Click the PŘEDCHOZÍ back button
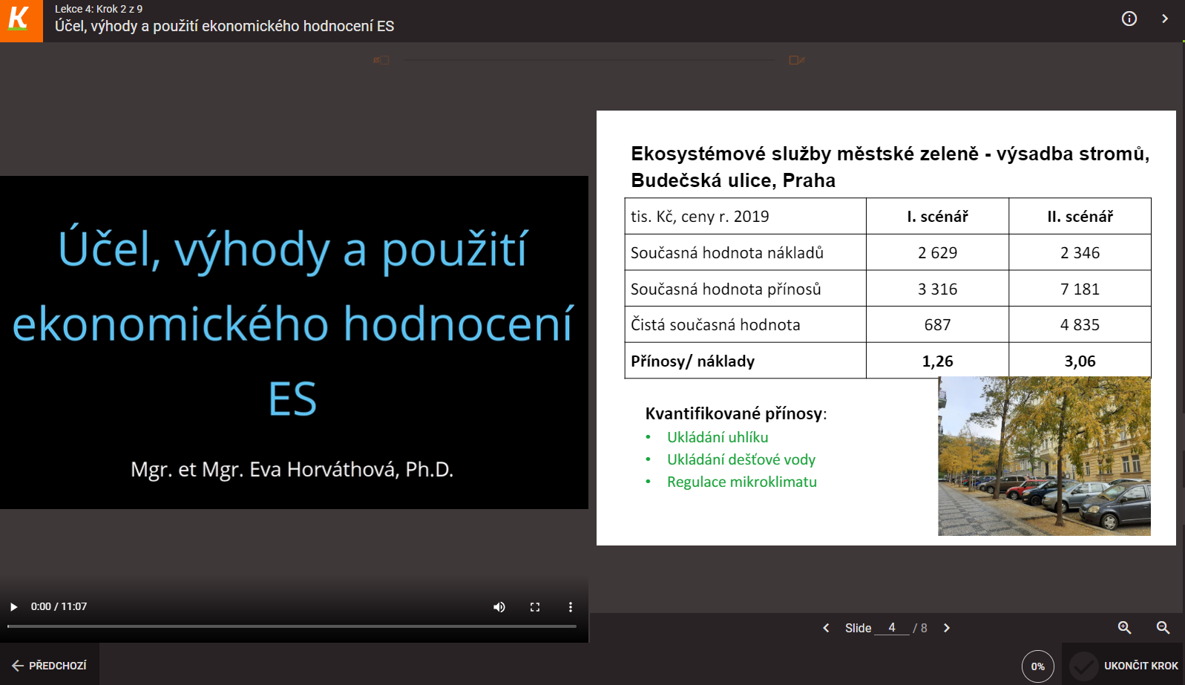 pos(50,666)
